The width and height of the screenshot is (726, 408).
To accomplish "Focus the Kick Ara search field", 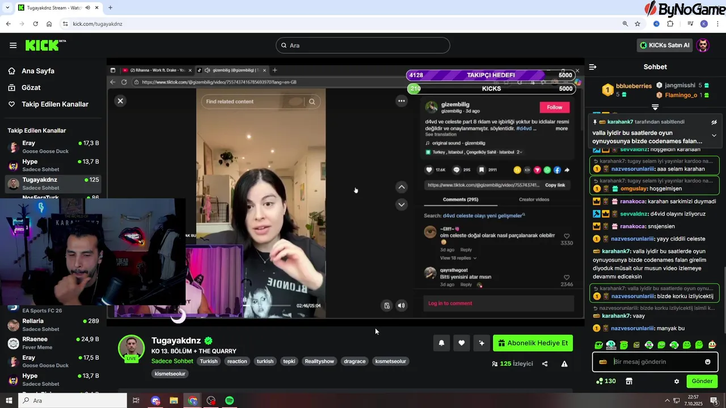I will [363, 45].
